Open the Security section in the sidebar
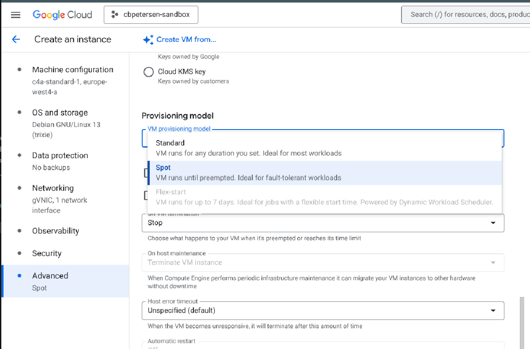Viewport: 530px width, 349px height. click(x=47, y=253)
